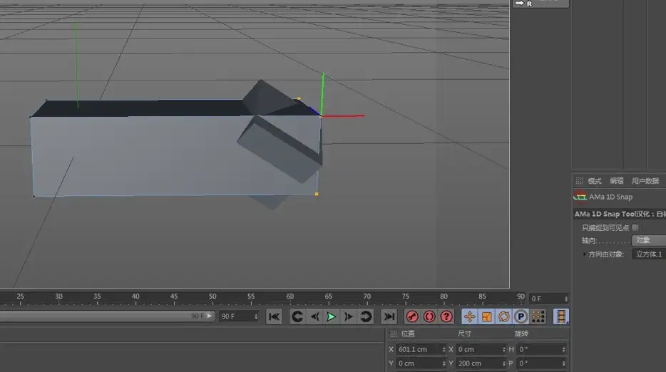
Task: Click stepper of size Y 200 cm
Action: 503,363
